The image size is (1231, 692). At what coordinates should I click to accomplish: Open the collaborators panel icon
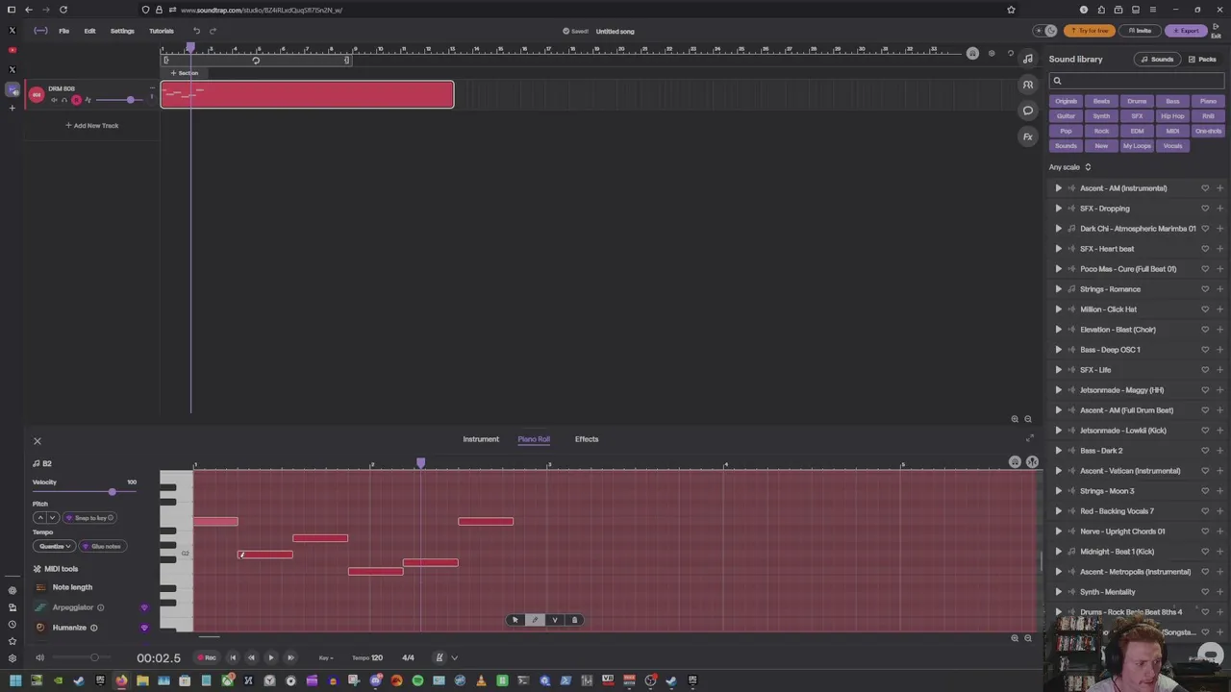[x=1028, y=85]
